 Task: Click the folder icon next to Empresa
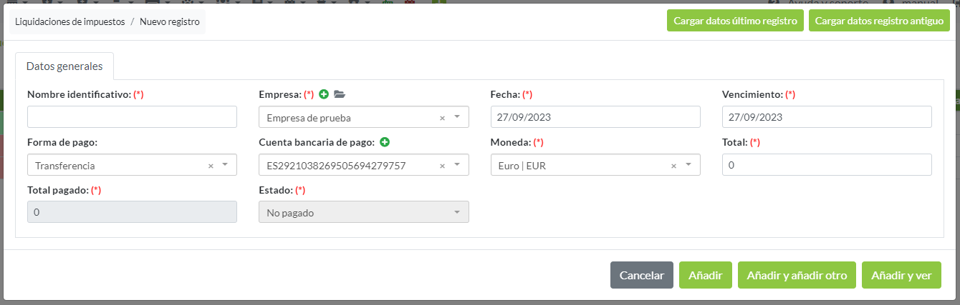[x=339, y=94]
